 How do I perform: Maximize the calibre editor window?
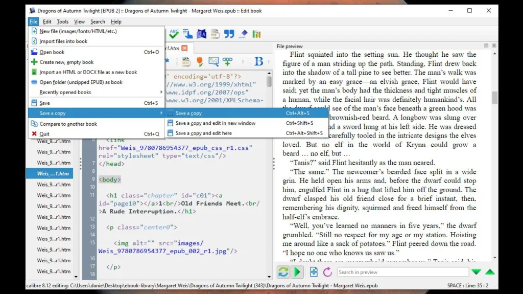[470, 11]
